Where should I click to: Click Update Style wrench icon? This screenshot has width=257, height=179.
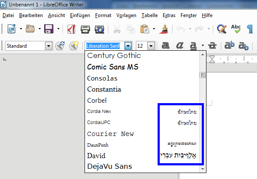coord(60,46)
